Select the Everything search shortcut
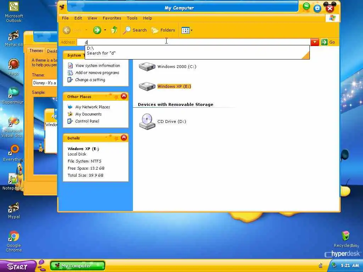363x272 pixels. pos(13,153)
